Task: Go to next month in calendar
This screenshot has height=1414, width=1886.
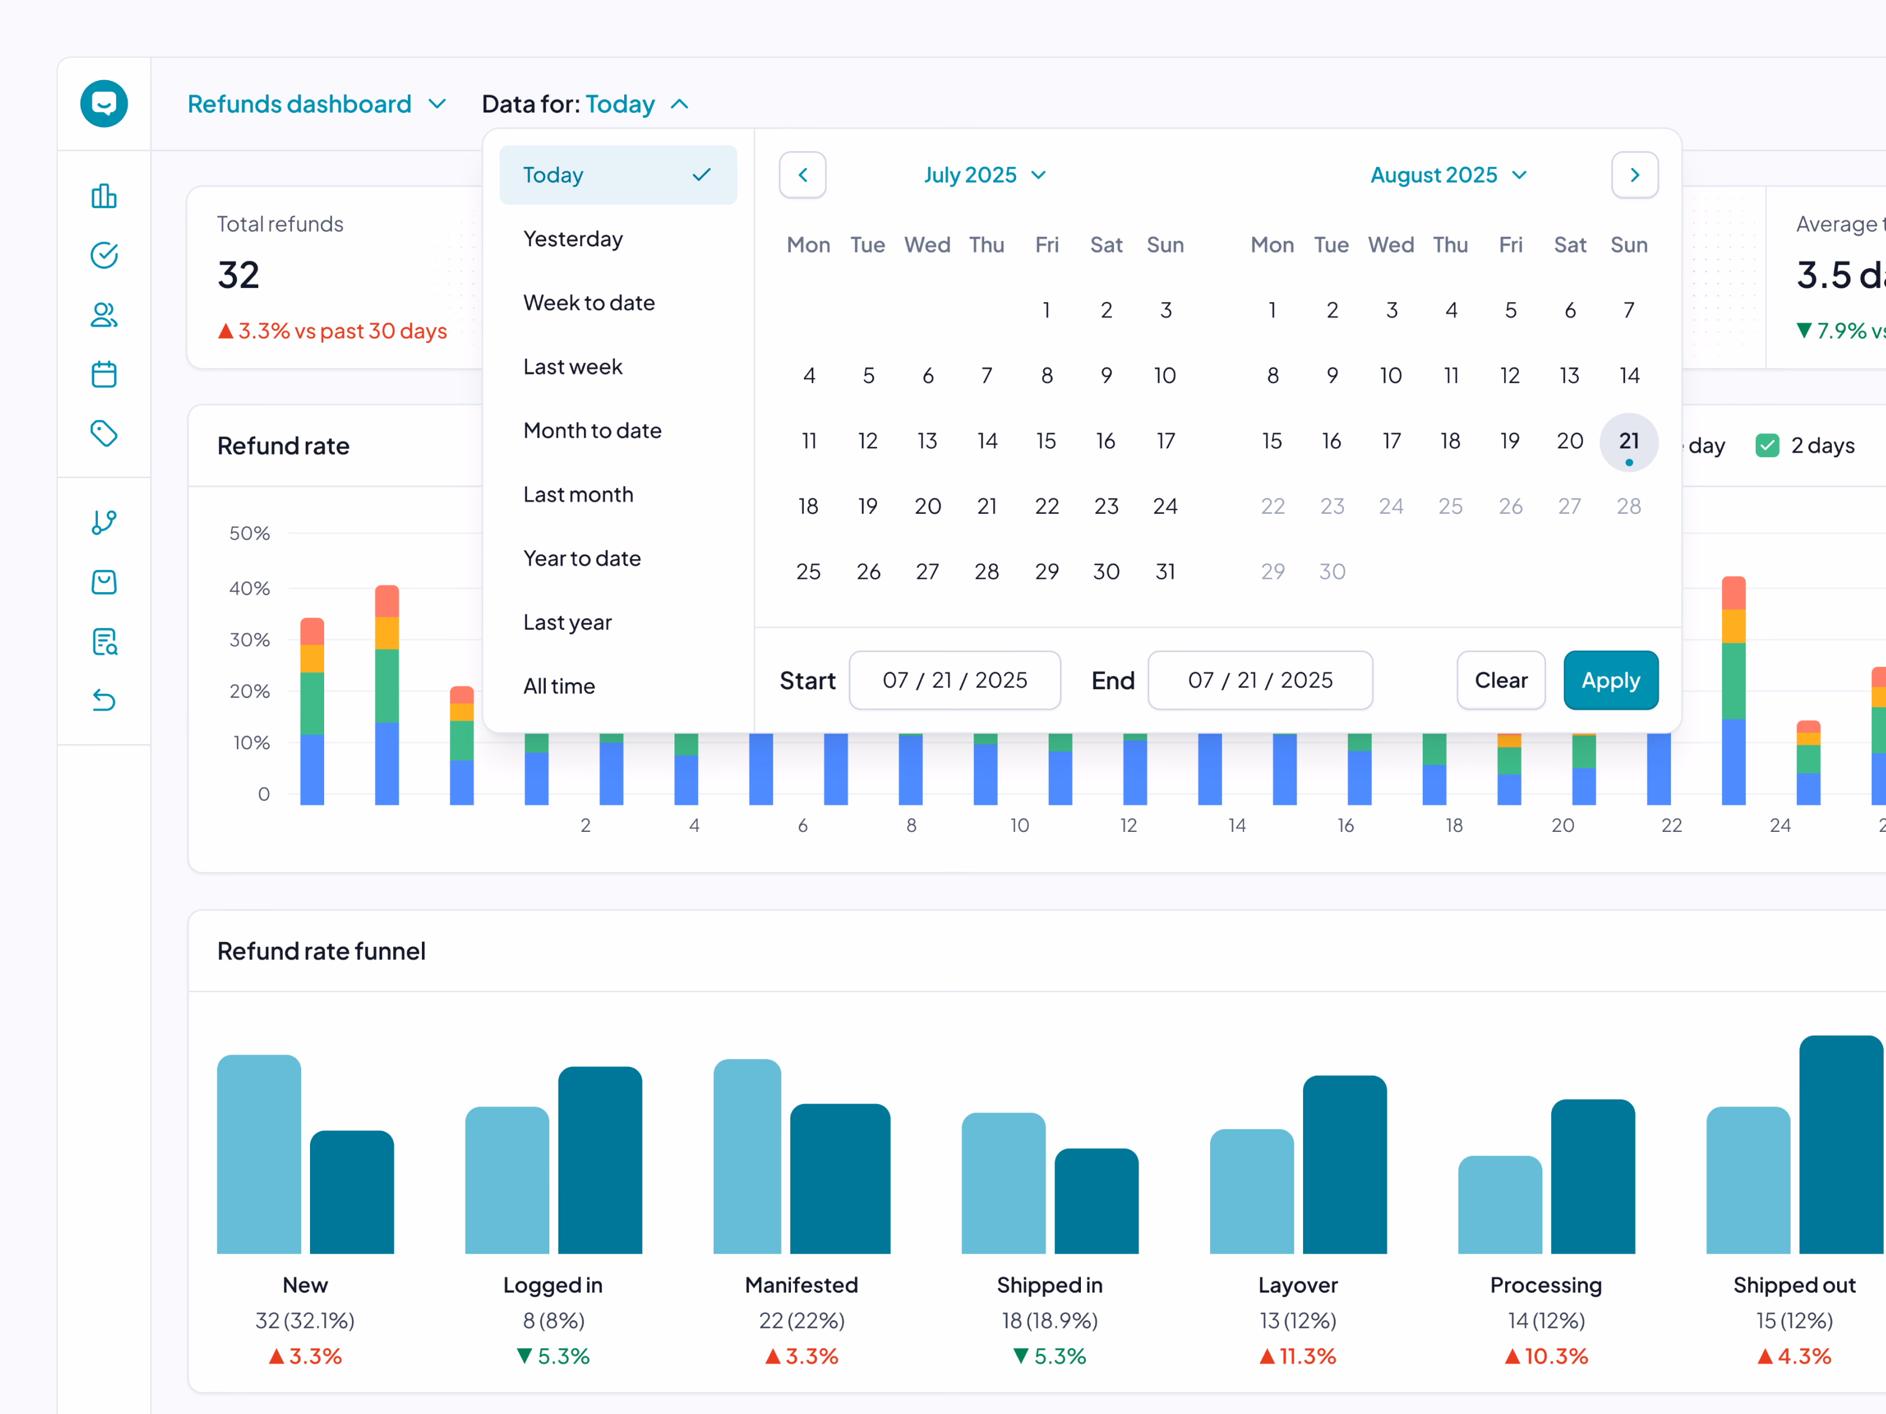Action: click(x=1634, y=175)
